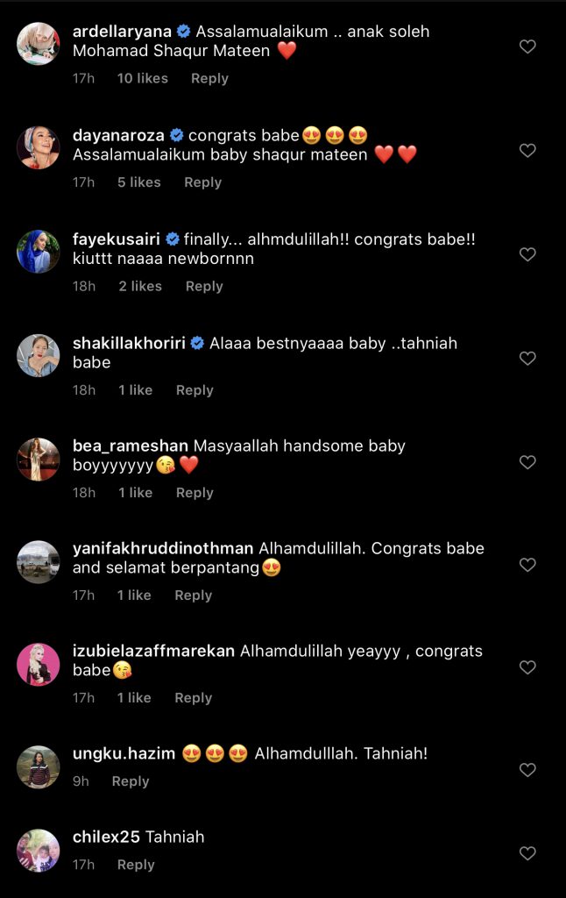Like izubielazaffmarekan's comment with the heart
This screenshot has height=898, width=566.
527,667
